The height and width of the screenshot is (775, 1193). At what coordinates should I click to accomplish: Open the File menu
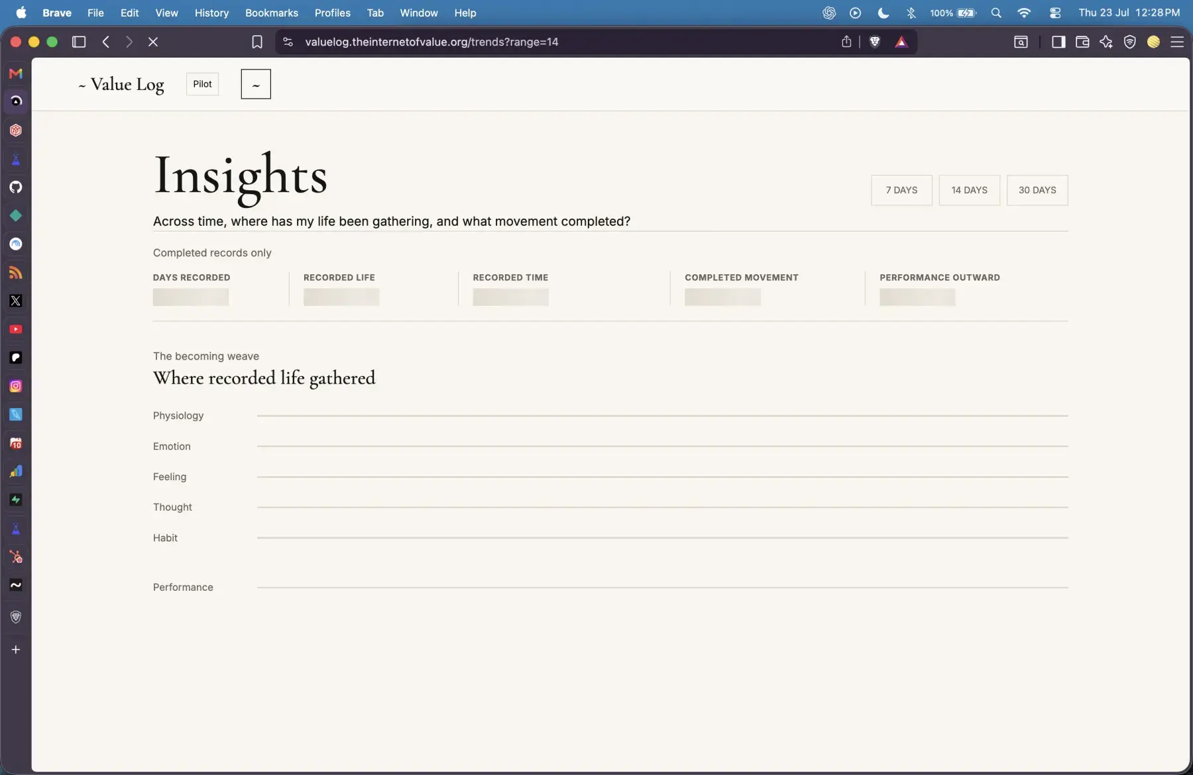point(95,13)
